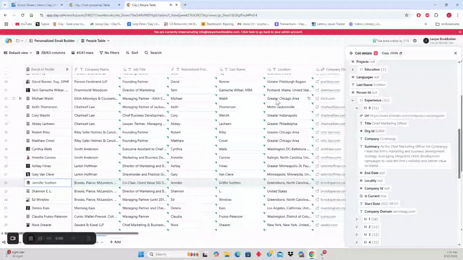Open the People Table dropdown

pyautogui.click(x=95, y=41)
